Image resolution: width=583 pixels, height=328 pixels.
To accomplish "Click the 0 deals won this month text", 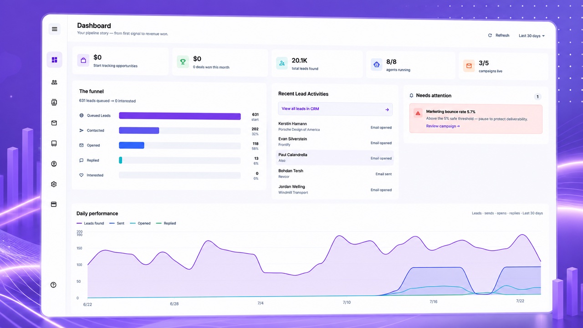I will (x=211, y=67).
